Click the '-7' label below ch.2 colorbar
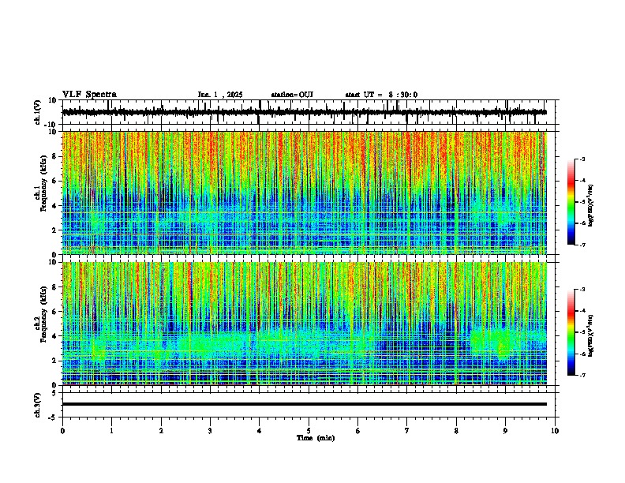625x483 pixels. 582,375
